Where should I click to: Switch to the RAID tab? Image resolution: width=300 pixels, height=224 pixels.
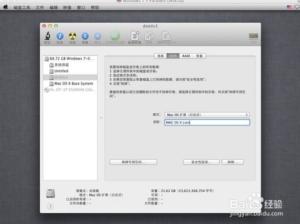(186, 56)
